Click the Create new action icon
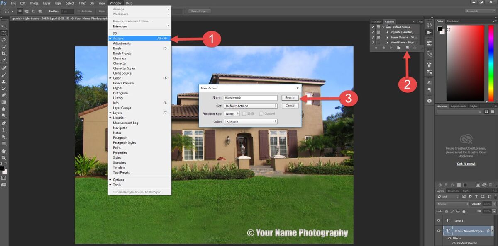The height and width of the screenshot is (246, 498). (407, 48)
